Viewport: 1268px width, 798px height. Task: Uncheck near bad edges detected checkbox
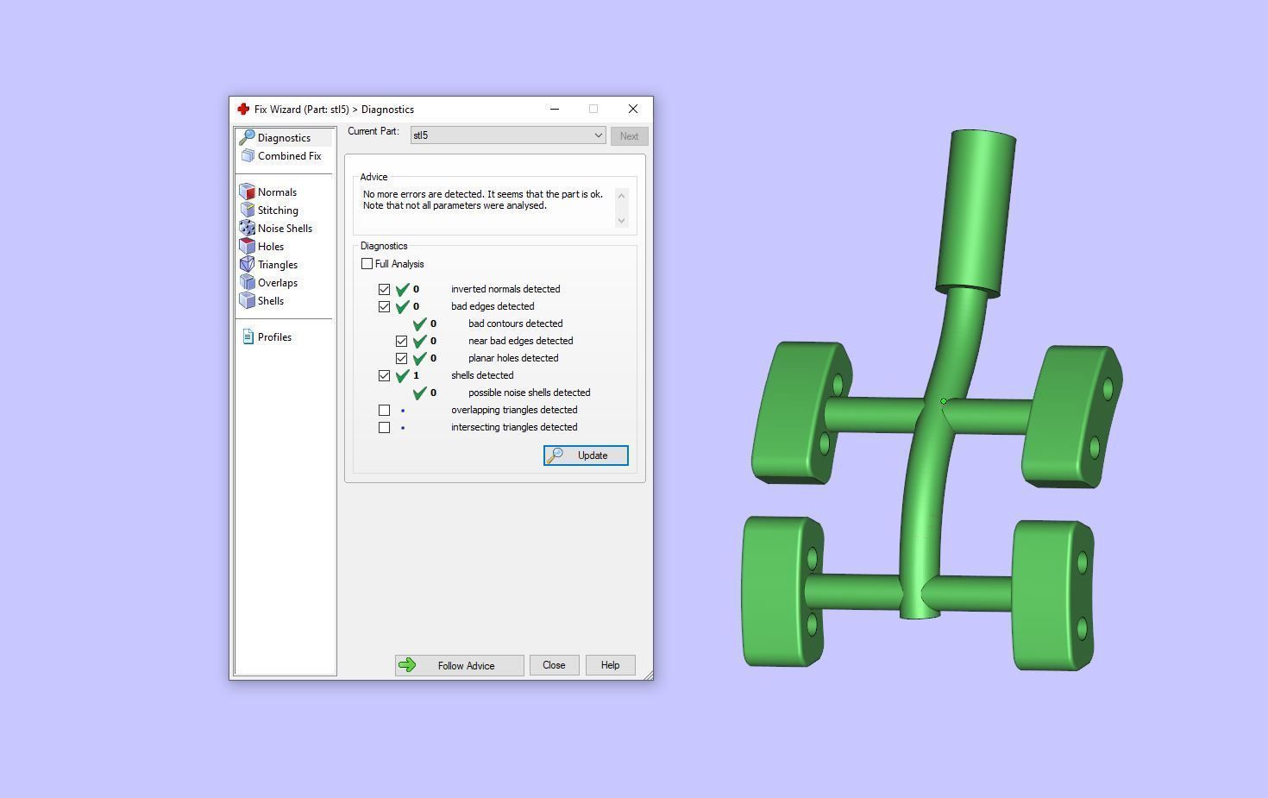pos(402,341)
